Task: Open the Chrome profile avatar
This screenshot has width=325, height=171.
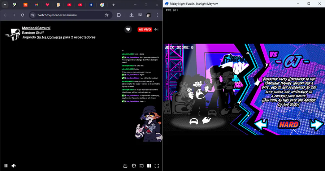Action: (x=149, y=15)
